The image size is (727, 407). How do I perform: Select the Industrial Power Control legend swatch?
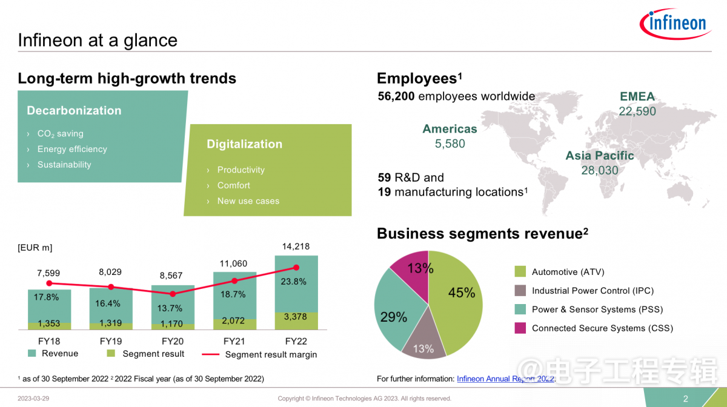click(520, 291)
